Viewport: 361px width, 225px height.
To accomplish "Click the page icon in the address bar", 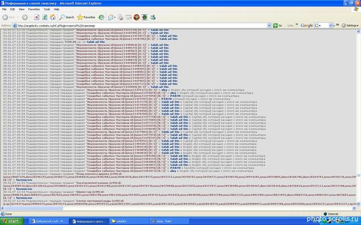I will click(15, 26).
